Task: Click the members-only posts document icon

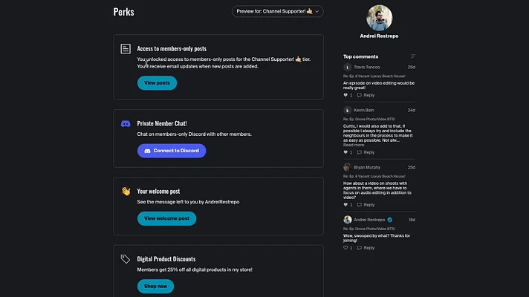Action: [126, 49]
